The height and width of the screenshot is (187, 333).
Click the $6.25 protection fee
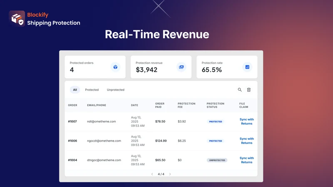pyautogui.click(x=182, y=141)
